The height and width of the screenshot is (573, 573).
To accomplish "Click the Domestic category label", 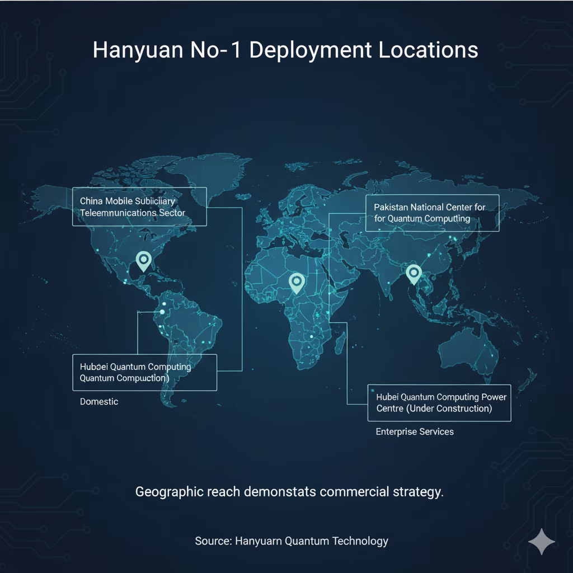I will (98, 401).
